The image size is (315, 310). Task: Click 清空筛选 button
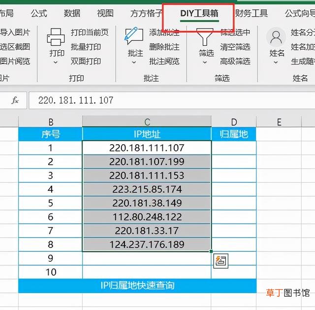click(235, 47)
